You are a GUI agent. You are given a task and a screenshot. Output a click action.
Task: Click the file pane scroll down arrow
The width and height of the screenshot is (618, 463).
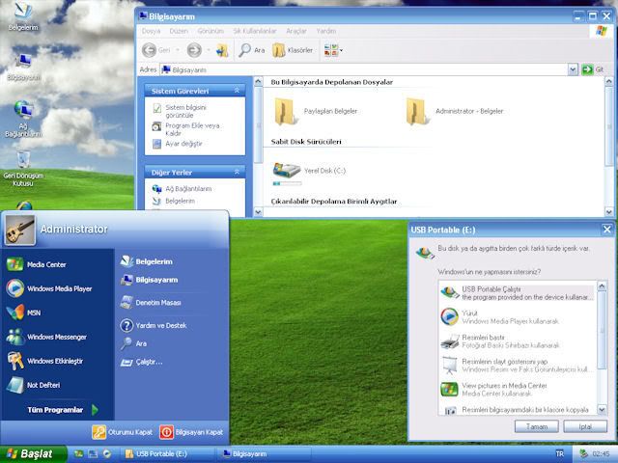(x=608, y=212)
